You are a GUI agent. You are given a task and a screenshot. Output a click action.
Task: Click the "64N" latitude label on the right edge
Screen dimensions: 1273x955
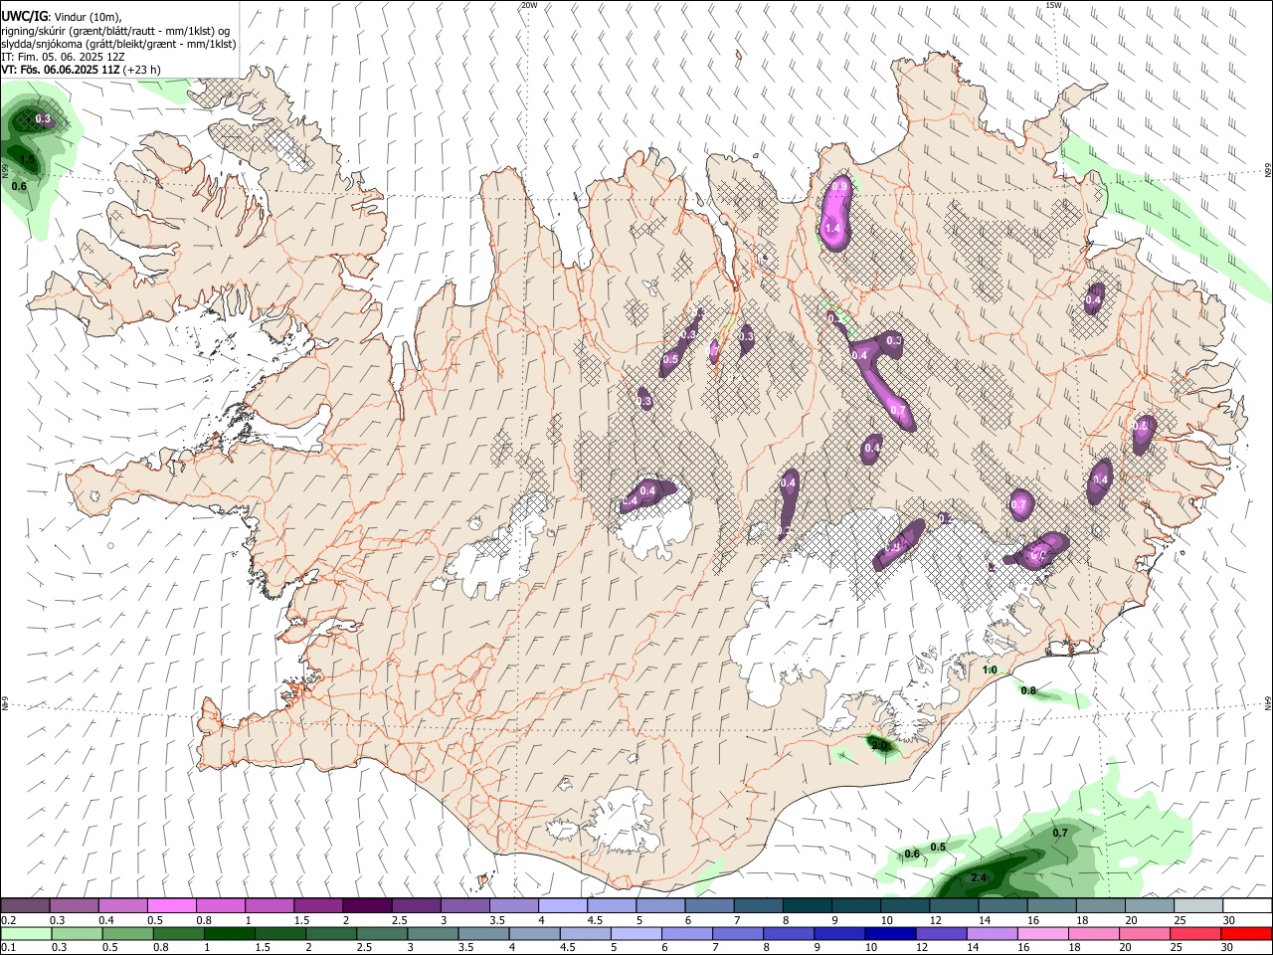click(x=1268, y=702)
